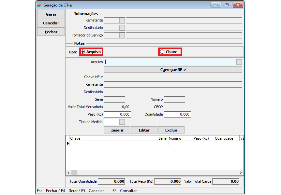Click the Gerar button
281x195 pixels.
pyautogui.click(x=51, y=14)
